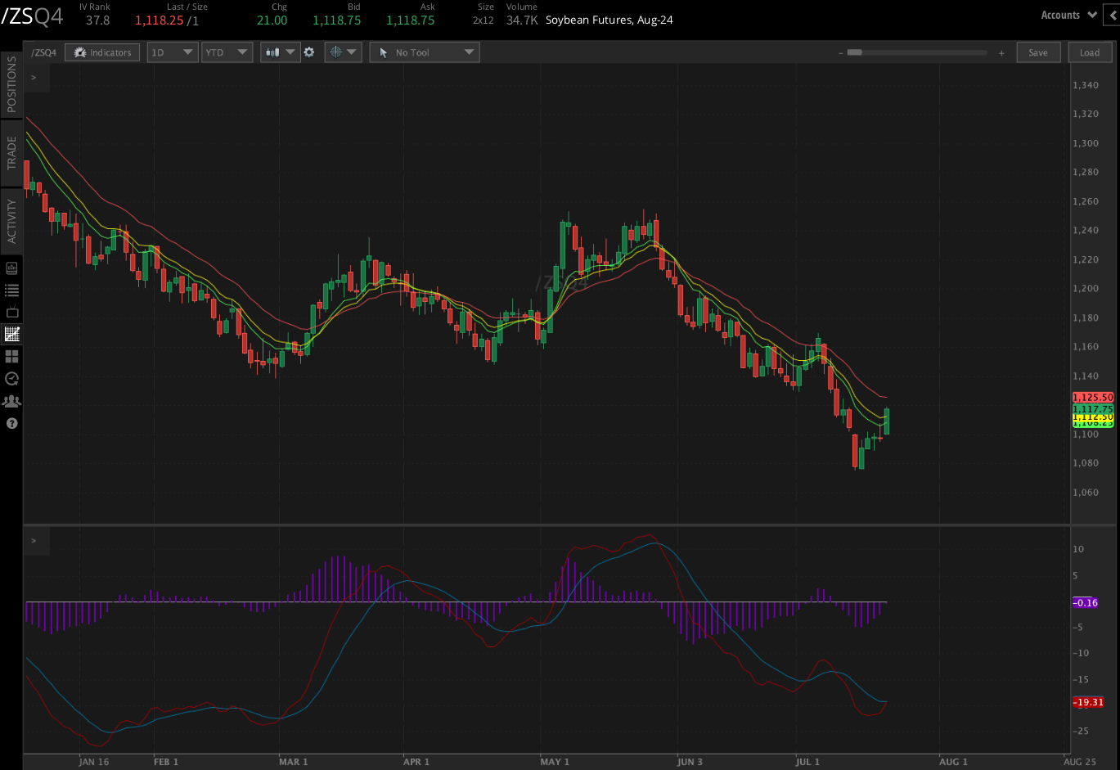The height and width of the screenshot is (770, 1120).
Task: Open the YTD range dropdown
Action: (227, 52)
